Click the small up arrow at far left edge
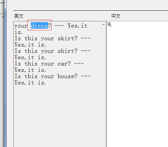This screenshot has width=168, height=147. pyautogui.click(x=2, y=17)
